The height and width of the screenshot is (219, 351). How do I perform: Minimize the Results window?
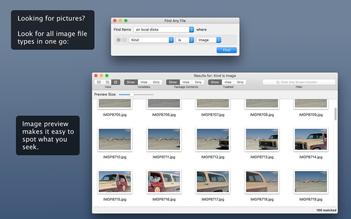point(101,76)
